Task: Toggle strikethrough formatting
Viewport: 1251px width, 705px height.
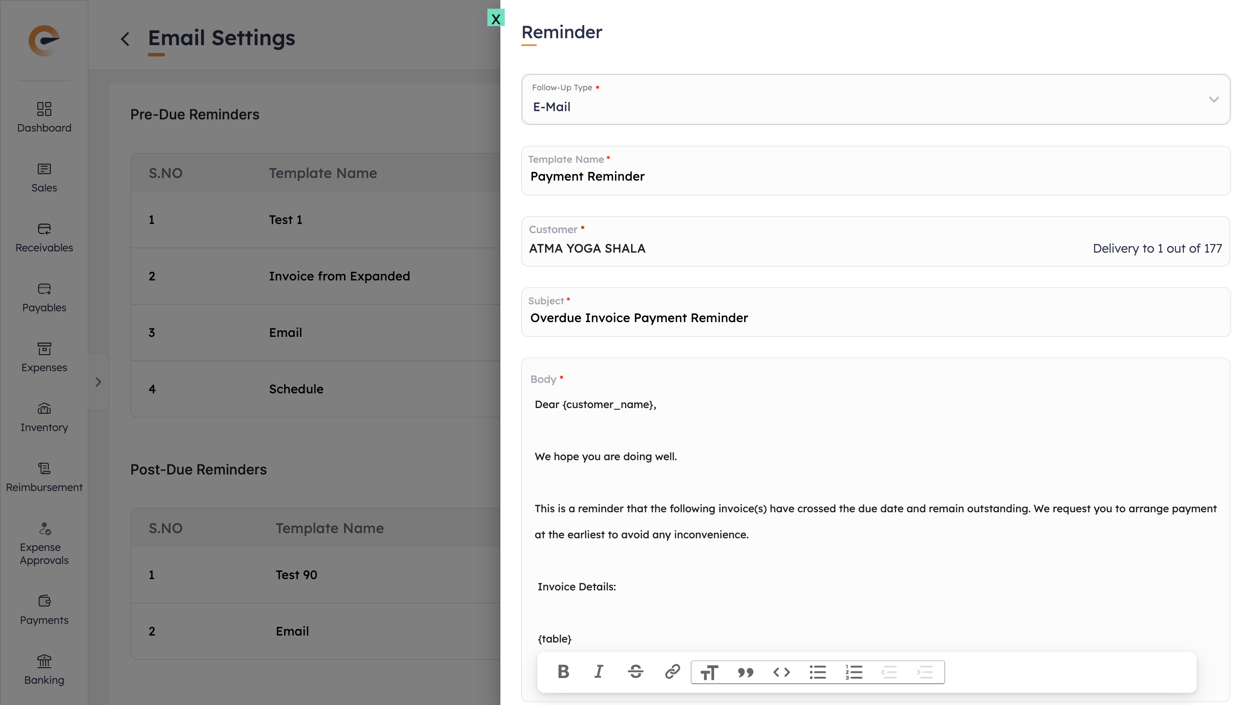Action: [635, 672]
